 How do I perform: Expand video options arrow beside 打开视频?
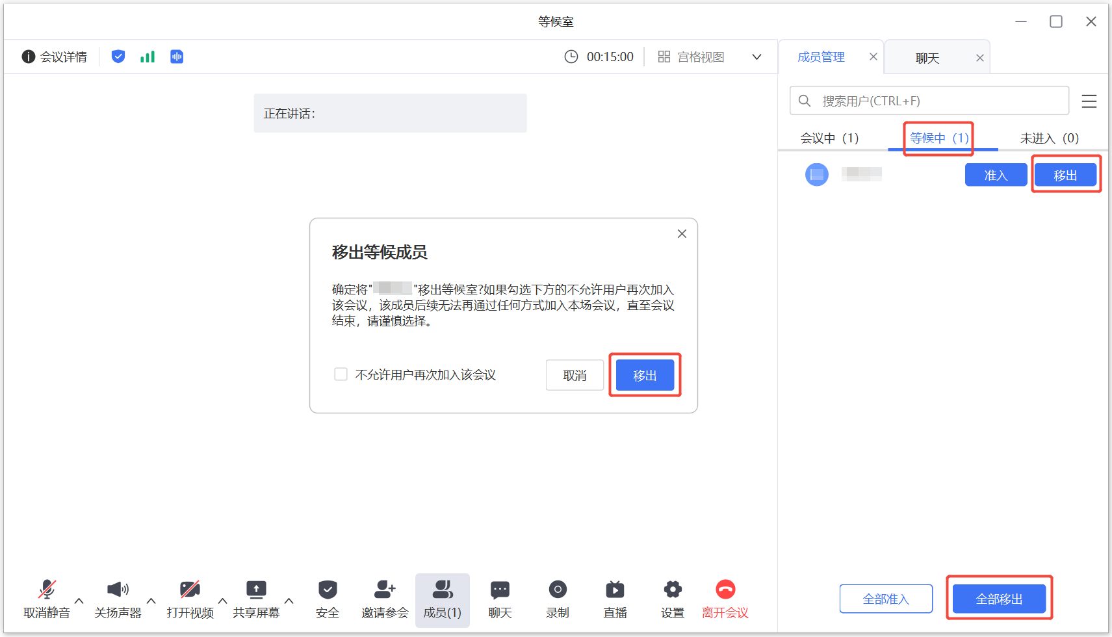point(222,601)
